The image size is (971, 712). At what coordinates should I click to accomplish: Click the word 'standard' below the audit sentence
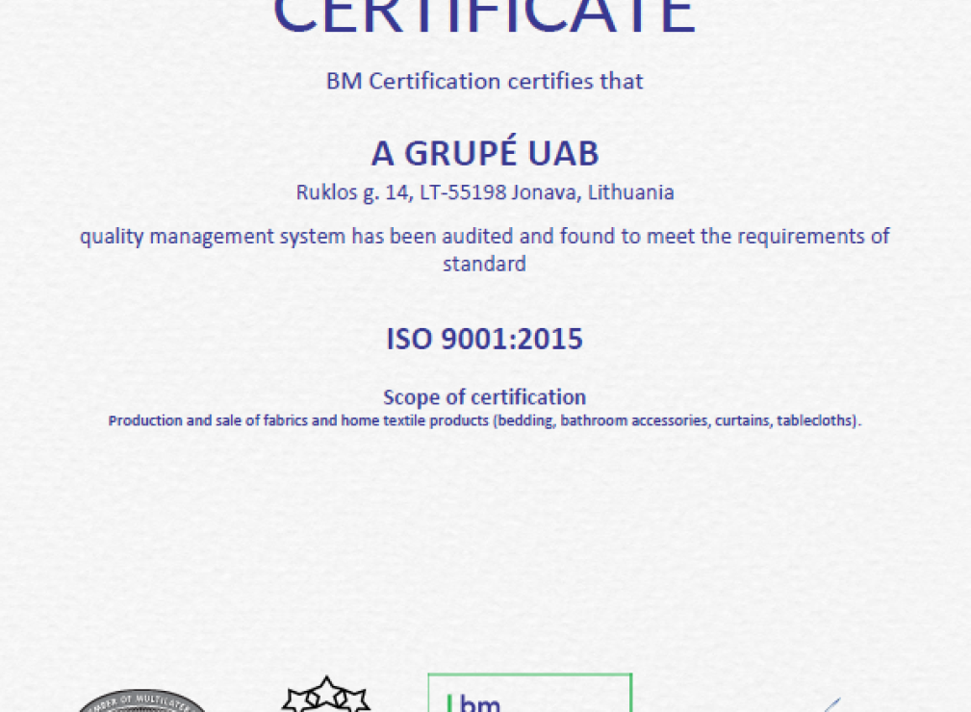pyautogui.click(x=484, y=264)
